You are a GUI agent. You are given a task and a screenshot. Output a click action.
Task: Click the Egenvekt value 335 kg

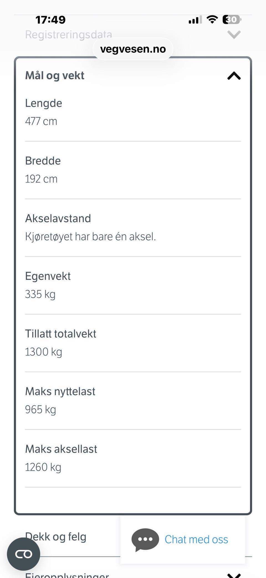pos(40,294)
